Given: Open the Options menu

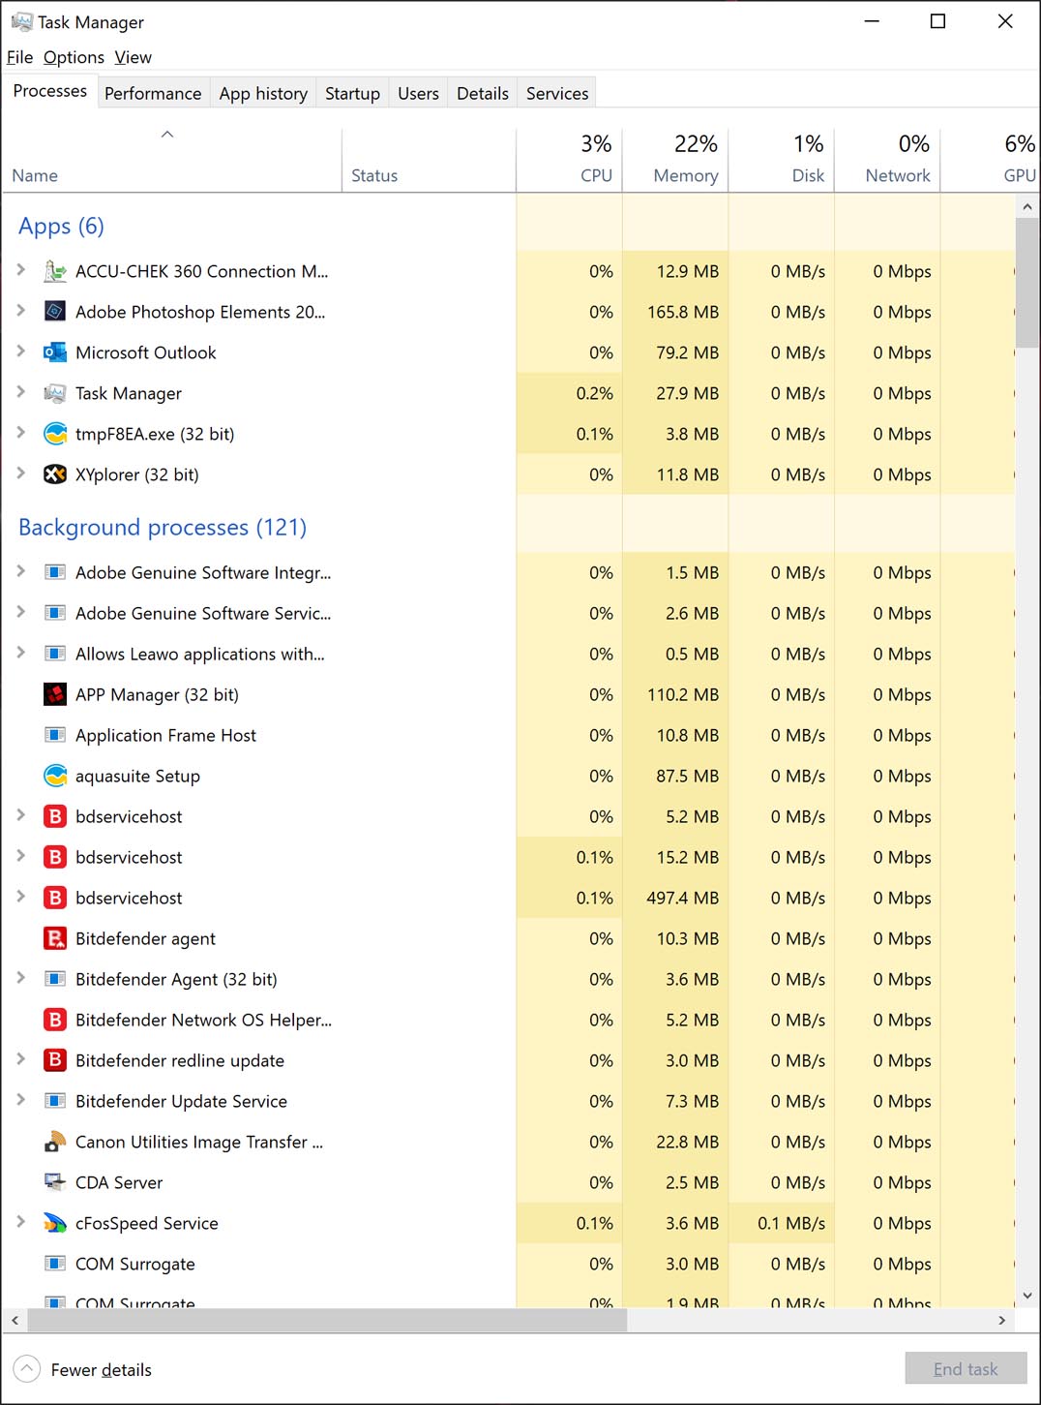Looking at the screenshot, I should [74, 57].
